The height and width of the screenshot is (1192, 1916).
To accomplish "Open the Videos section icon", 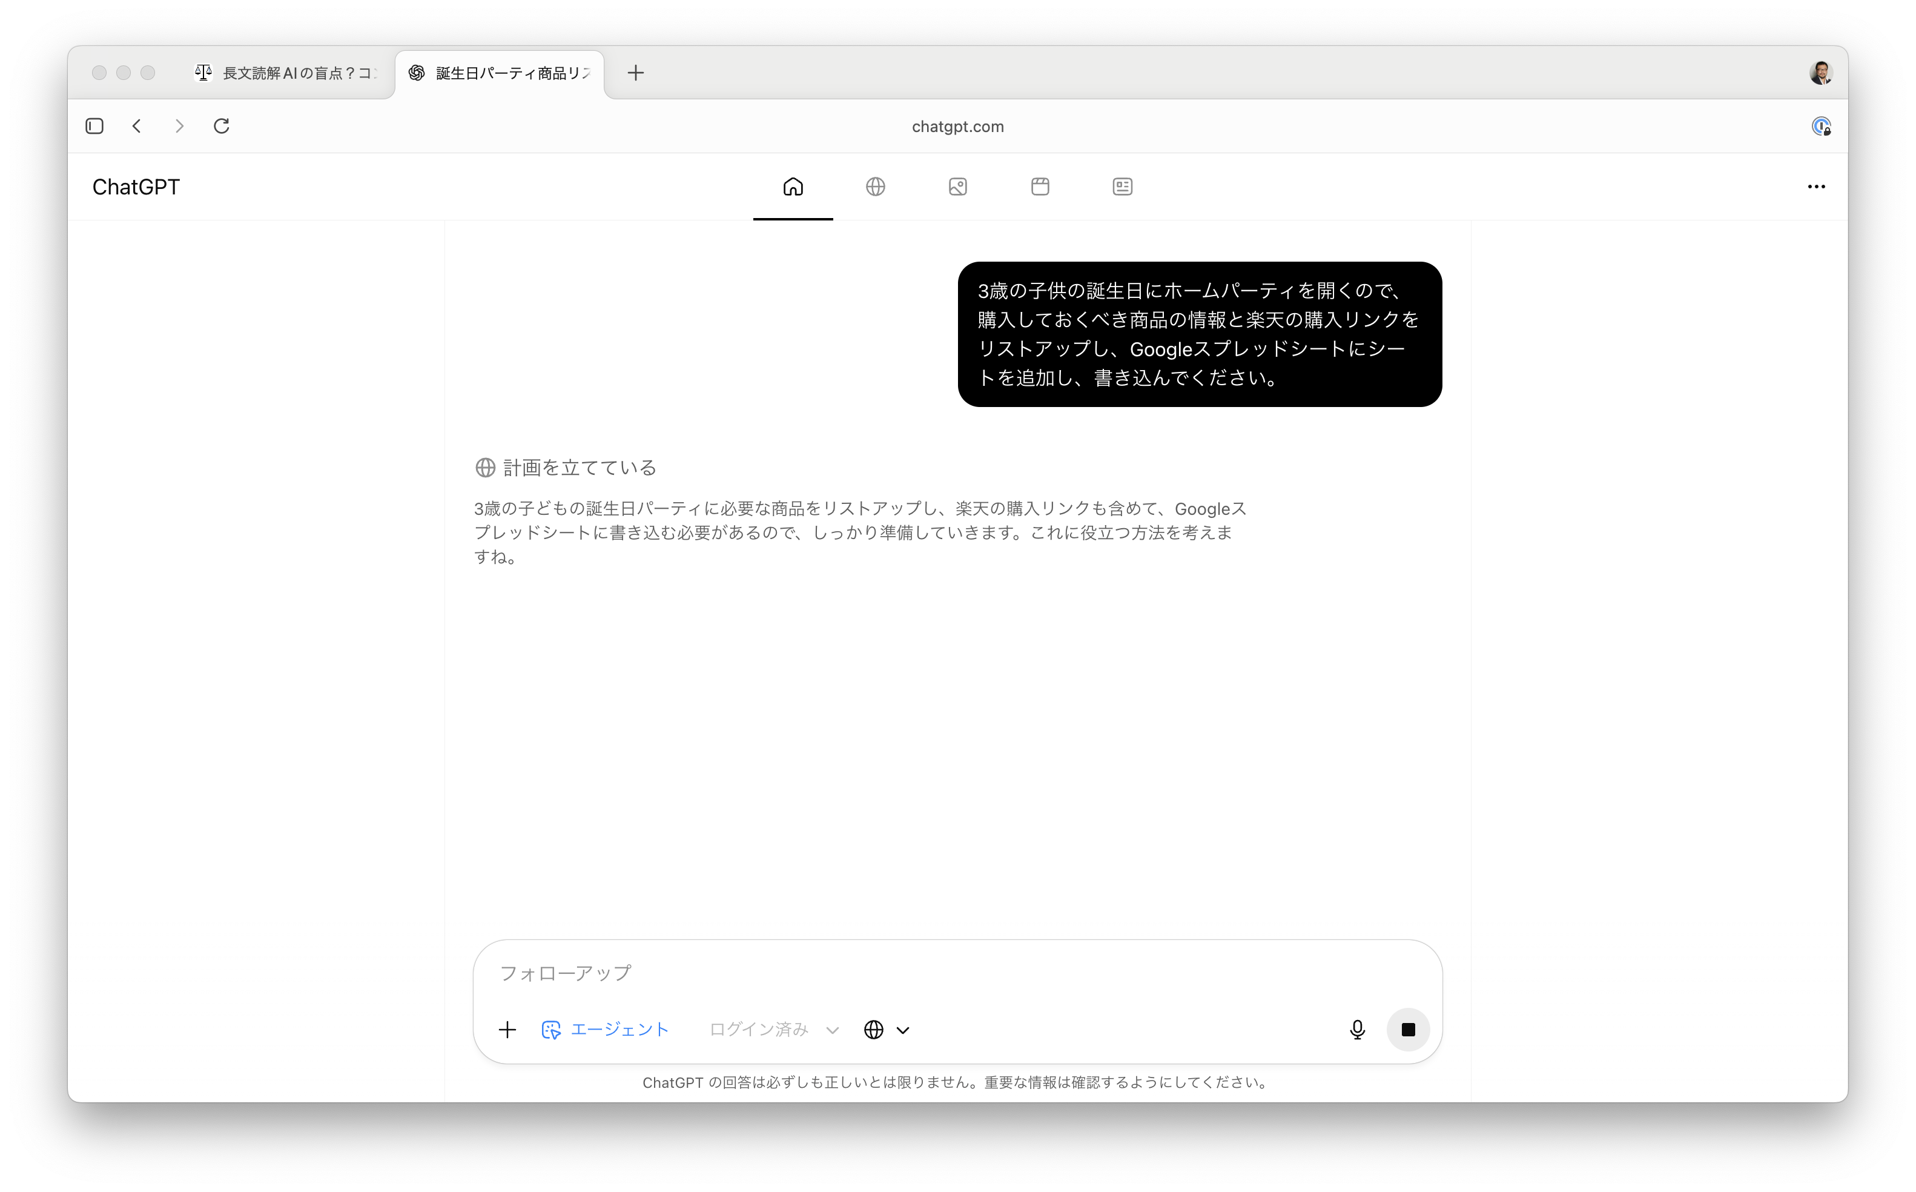I will (x=1040, y=187).
